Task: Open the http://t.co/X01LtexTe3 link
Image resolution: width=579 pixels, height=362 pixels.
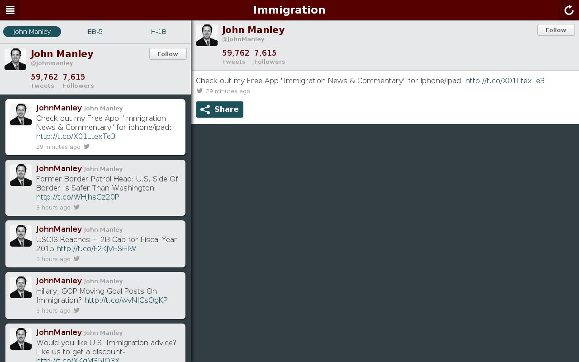Action: point(505,81)
